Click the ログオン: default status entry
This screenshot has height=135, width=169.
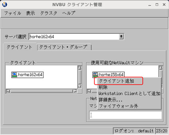(134, 131)
